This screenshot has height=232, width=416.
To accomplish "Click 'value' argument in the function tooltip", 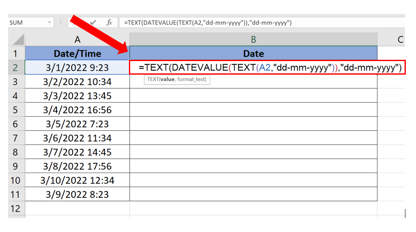I will (x=168, y=79).
